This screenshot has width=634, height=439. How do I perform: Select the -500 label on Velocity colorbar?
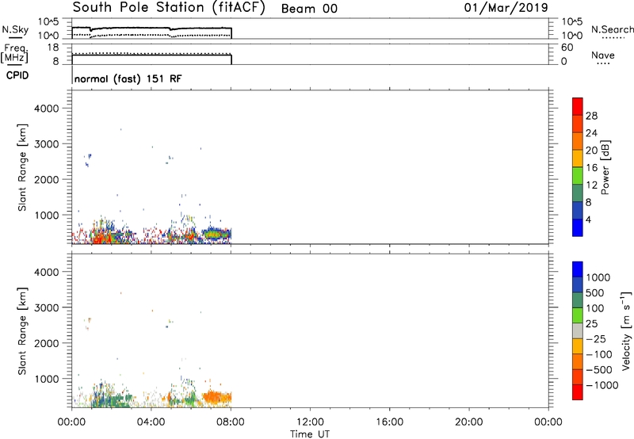pyautogui.click(x=599, y=369)
